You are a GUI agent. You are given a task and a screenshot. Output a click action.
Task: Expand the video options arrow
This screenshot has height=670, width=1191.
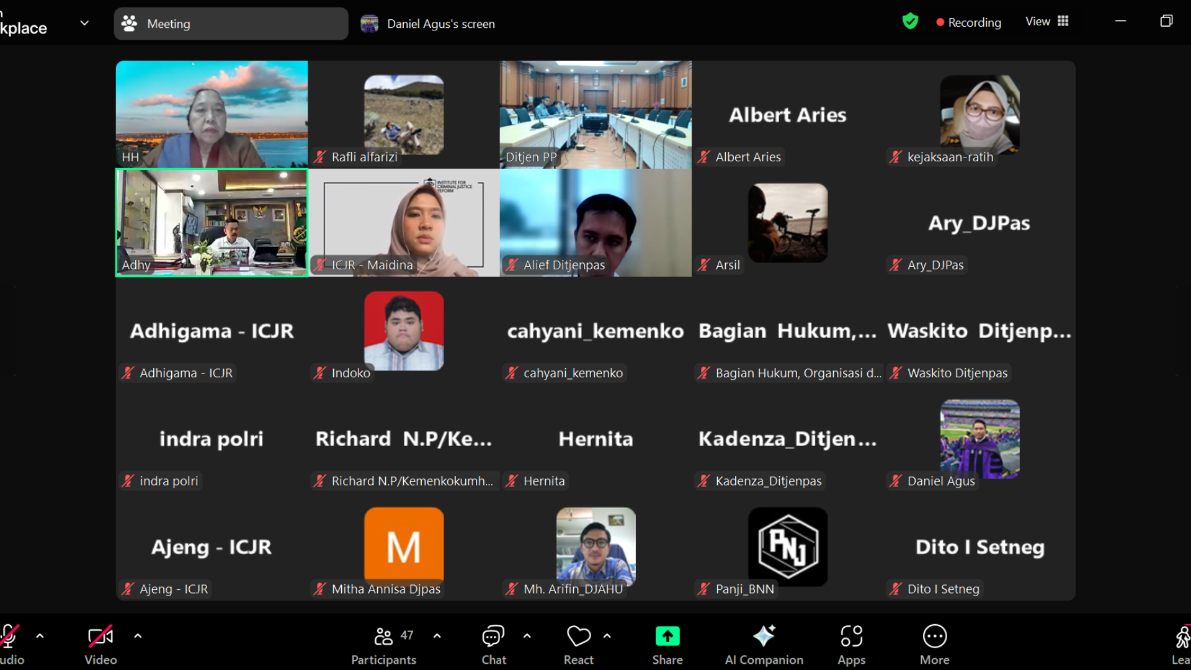138,636
